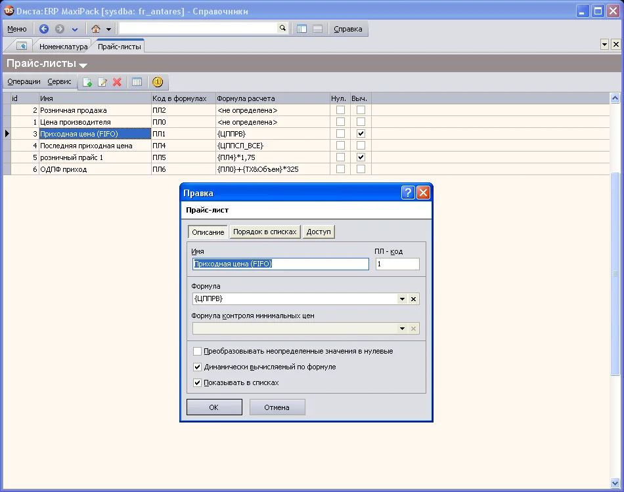
Task: Click the search magnifier icon
Action: pos(282,28)
